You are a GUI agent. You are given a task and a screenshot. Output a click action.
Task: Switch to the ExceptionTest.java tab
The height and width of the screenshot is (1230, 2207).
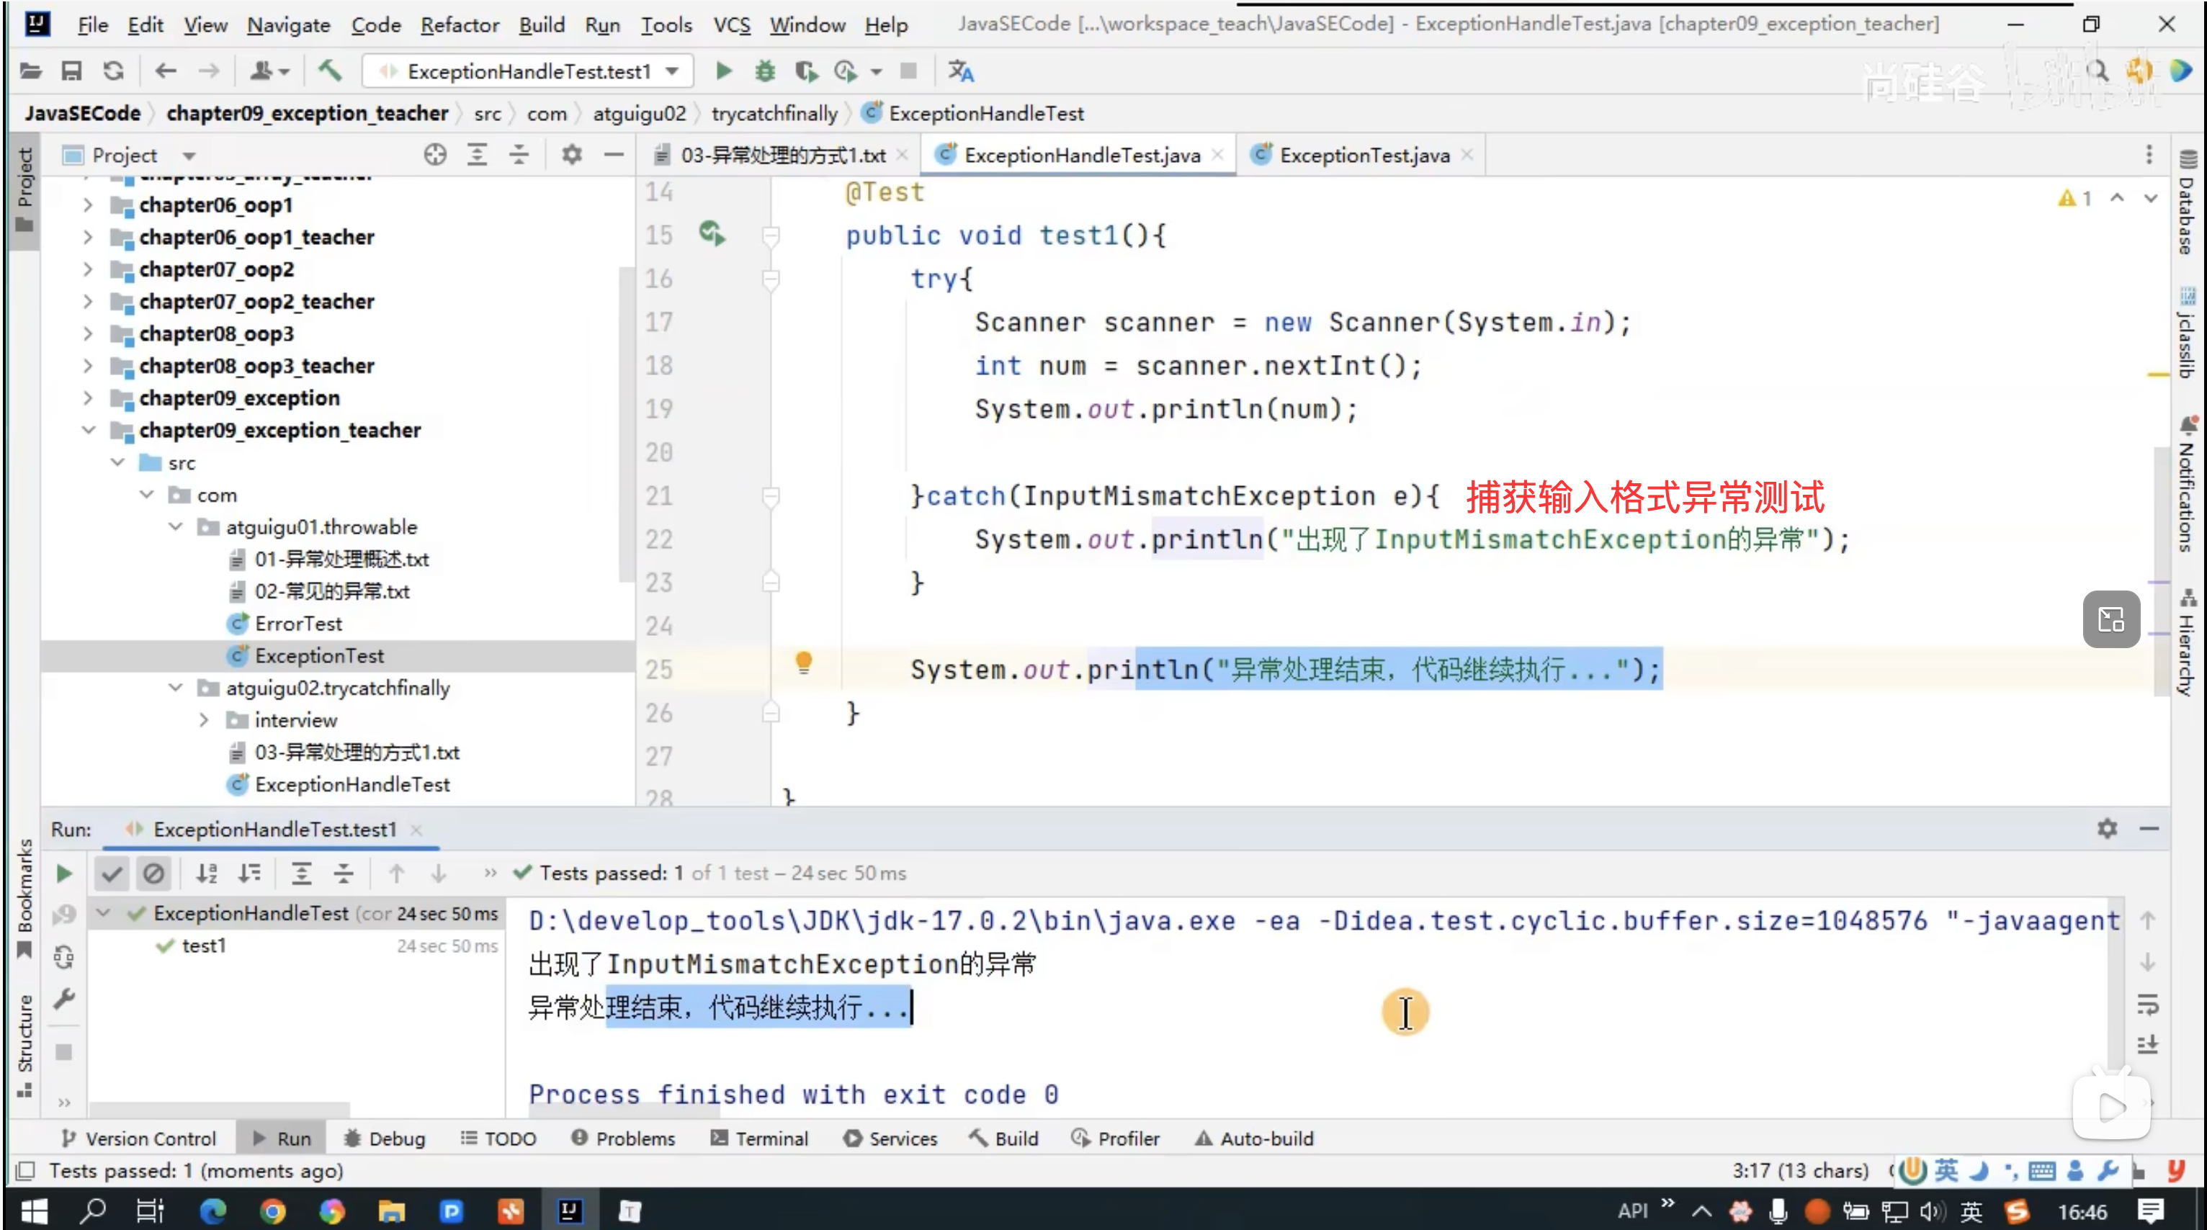[1363, 155]
